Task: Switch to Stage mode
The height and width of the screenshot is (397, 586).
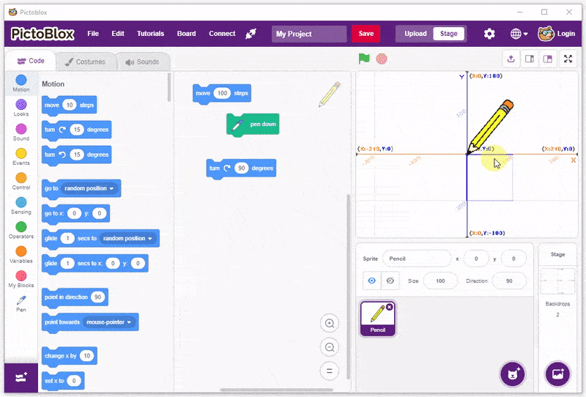Action: (448, 34)
